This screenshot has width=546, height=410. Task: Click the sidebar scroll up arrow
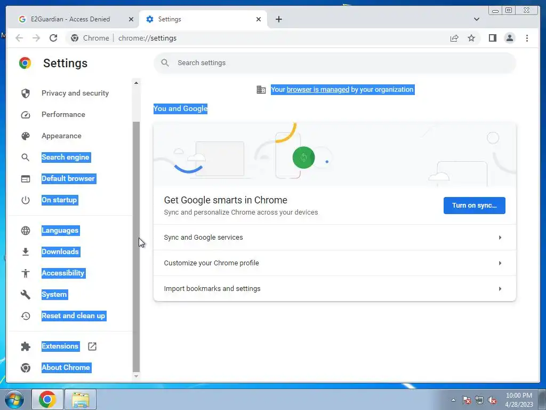pos(136,83)
